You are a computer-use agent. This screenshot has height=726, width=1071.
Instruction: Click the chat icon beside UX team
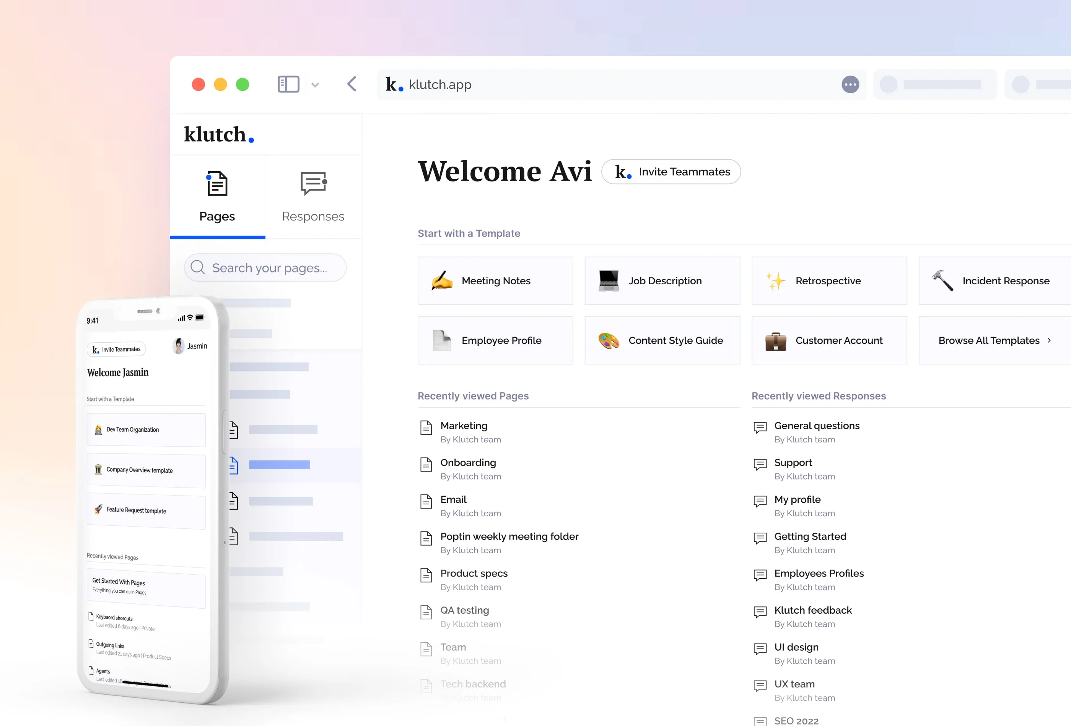[x=760, y=685]
